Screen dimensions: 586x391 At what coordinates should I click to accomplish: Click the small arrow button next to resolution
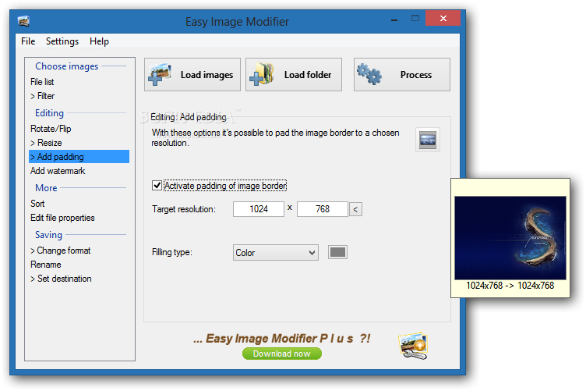pos(355,209)
